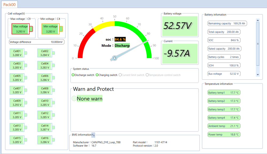Click the Battery temp2 17.3 °C reading
This screenshot has height=154, width=267.
tap(224, 101)
